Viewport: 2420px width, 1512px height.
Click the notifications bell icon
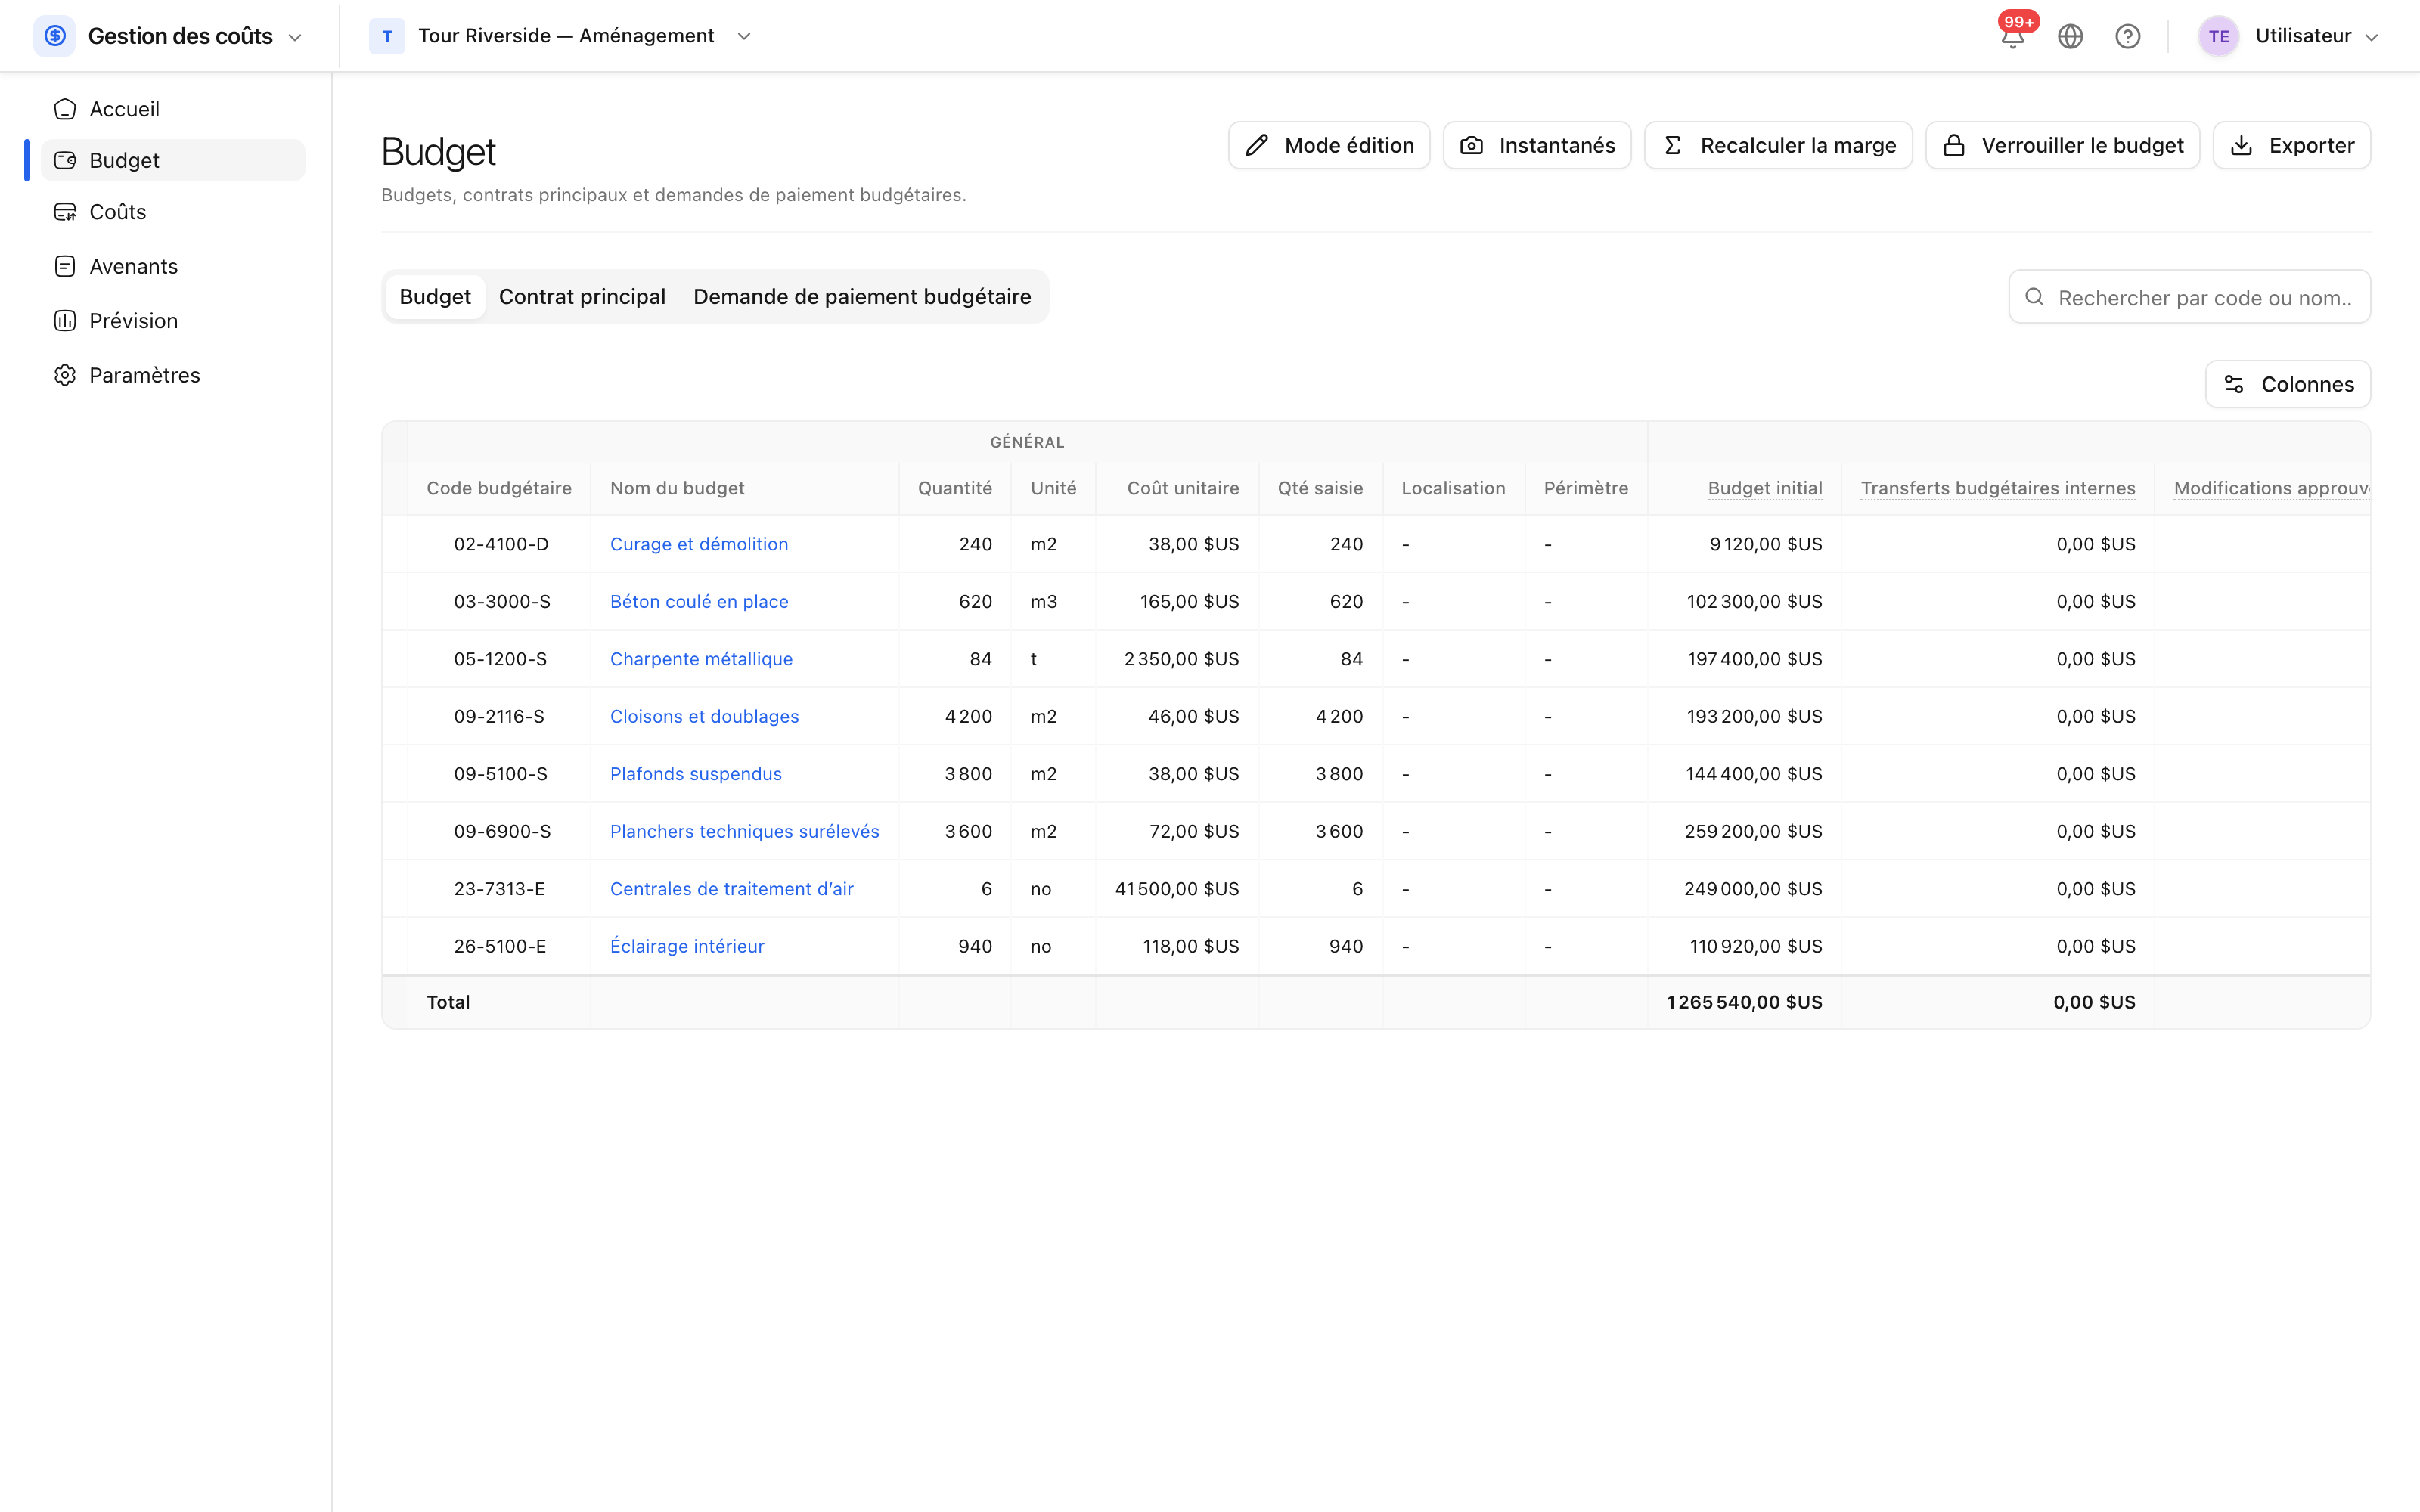click(2012, 37)
